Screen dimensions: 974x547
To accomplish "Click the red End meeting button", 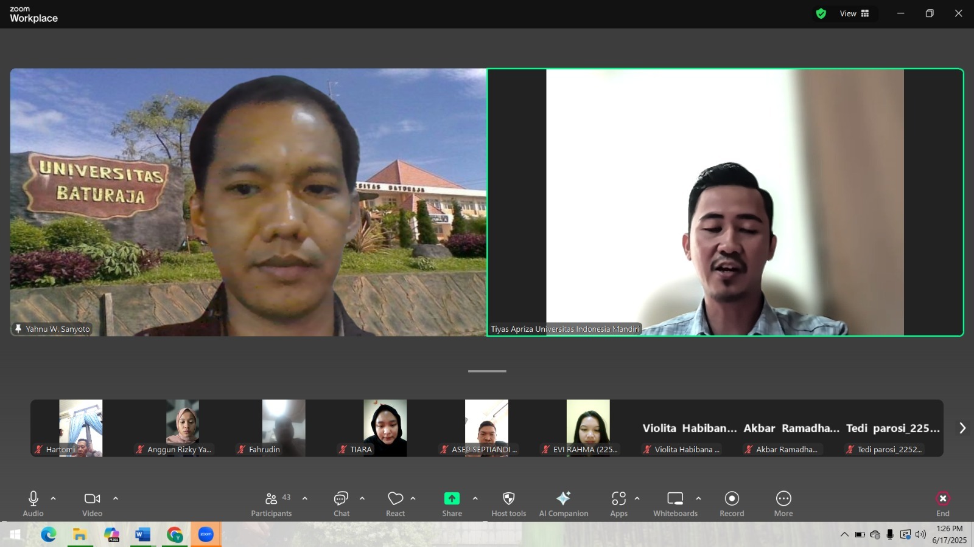I will click(942, 499).
